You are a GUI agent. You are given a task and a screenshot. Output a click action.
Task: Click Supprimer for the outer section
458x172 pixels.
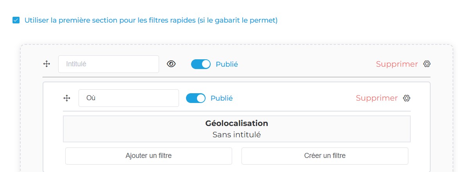397,64
